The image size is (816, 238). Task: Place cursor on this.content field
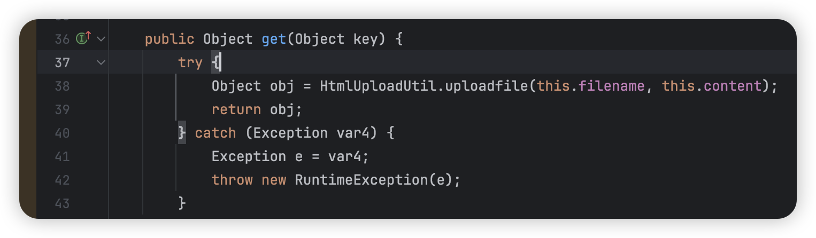click(711, 86)
